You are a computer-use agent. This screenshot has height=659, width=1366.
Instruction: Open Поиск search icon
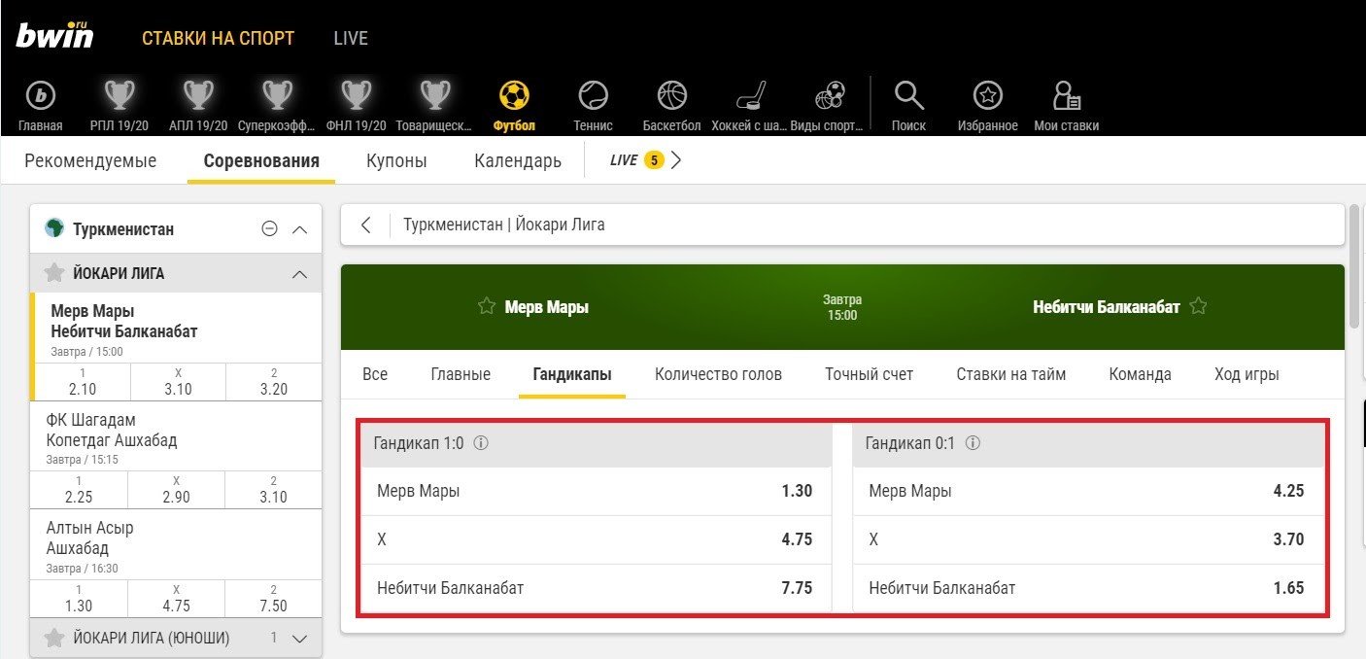[x=908, y=95]
